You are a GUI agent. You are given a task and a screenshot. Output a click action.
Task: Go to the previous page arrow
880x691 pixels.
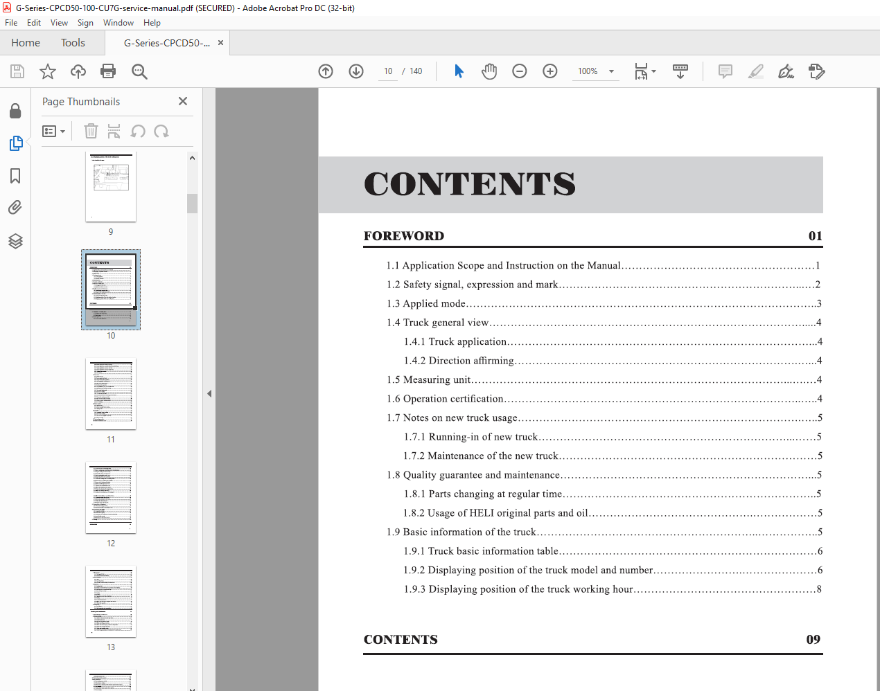[x=326, y=71]
